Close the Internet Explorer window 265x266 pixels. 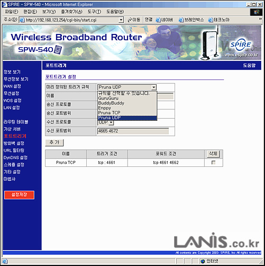click(260, 5)
